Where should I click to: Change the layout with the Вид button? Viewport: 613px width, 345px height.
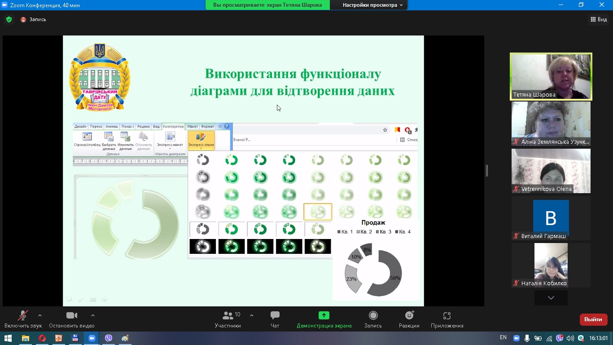pyautogui.click(x=599, y=19)
